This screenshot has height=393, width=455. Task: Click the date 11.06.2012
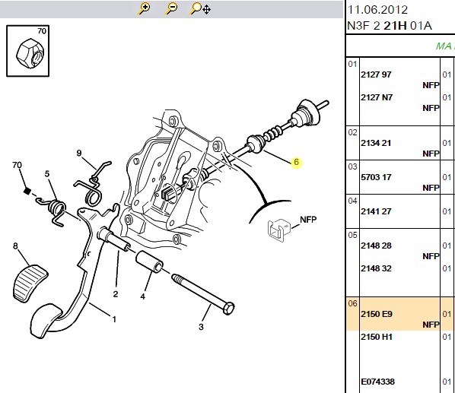click(x=377, y=10)
